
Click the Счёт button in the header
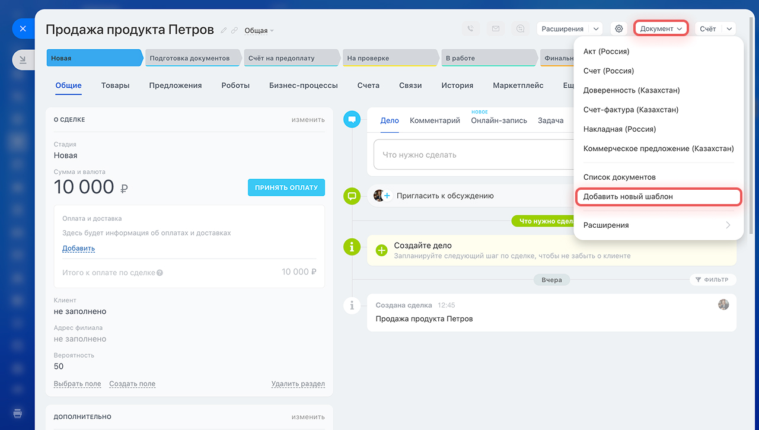(x=707, y=28)
